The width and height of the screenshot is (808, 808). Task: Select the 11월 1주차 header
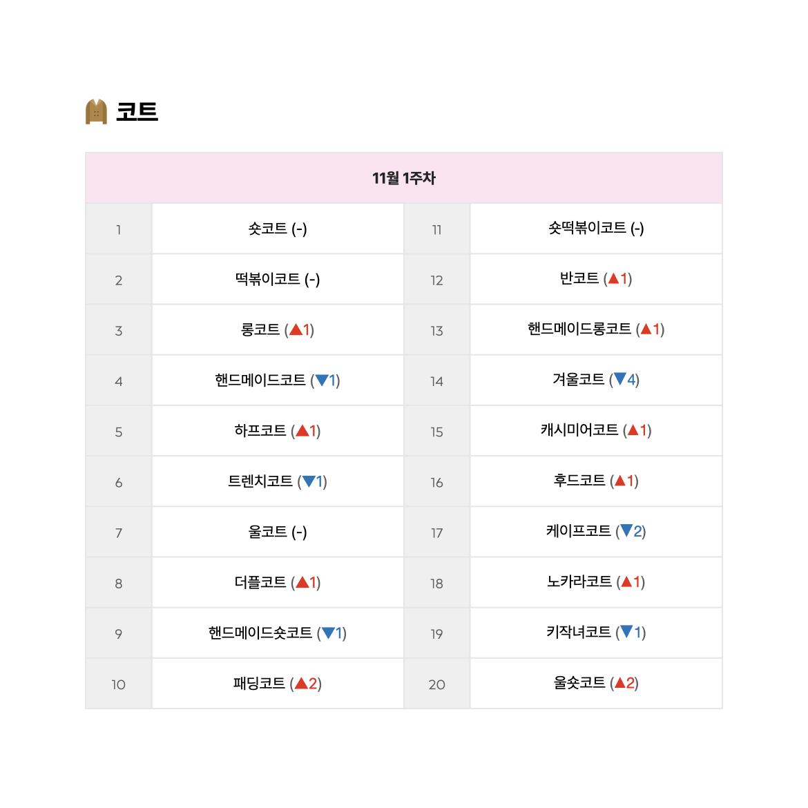[x=404, y=178]
